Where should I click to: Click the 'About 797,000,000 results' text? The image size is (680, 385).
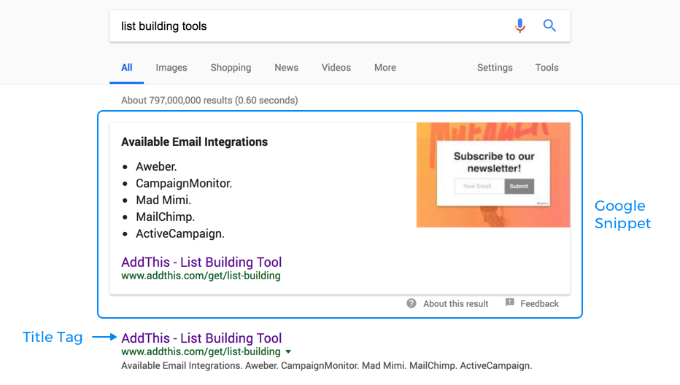(x=209, y=100)
